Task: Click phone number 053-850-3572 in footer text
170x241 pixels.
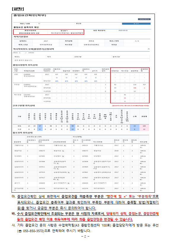Action: click(34, 231)
